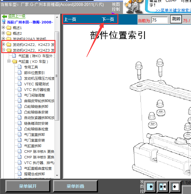
Task: Open 气缸盖翘曲度检查 entry
Action: click(38, 168)
